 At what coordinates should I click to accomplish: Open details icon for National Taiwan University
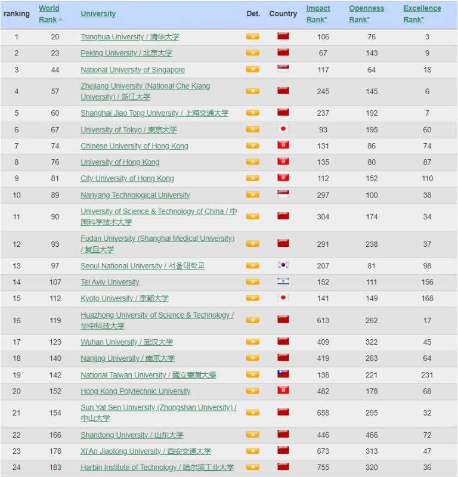pyautogui.click(x=253, y=374)
